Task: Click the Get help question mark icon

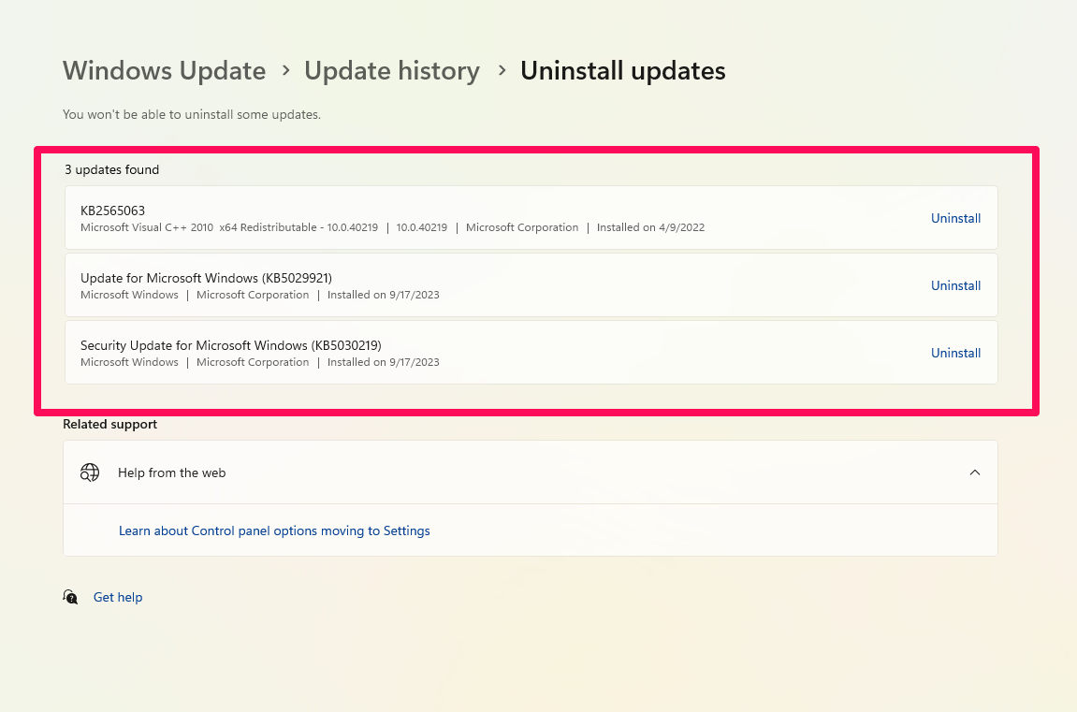Action: [70, 597]
